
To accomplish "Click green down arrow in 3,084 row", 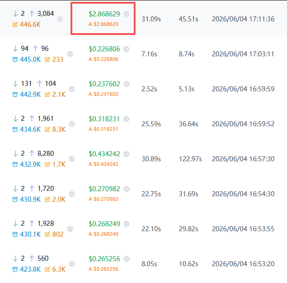I will point(15,14).
